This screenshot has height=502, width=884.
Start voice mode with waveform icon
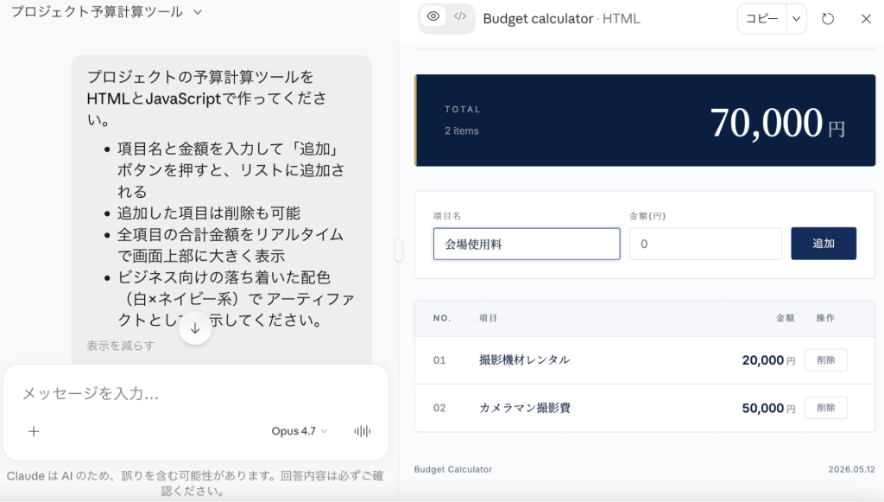pos(363,431)
